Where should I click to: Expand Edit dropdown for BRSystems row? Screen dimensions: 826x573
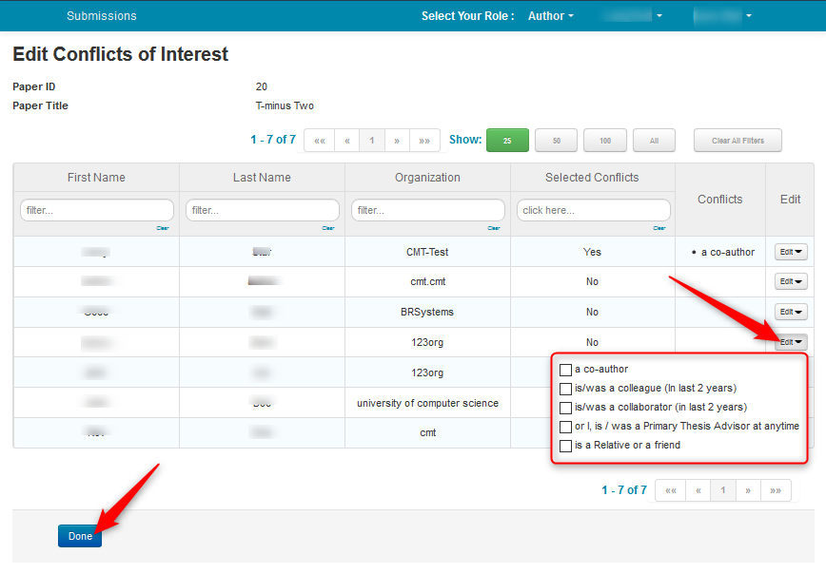point(791,312)
